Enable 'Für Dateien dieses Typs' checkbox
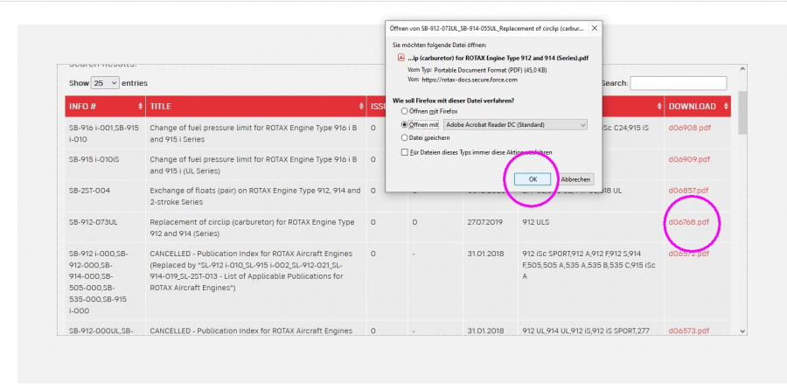The width and height of the screenshot is (787, 390). click(x=404, y=152)
